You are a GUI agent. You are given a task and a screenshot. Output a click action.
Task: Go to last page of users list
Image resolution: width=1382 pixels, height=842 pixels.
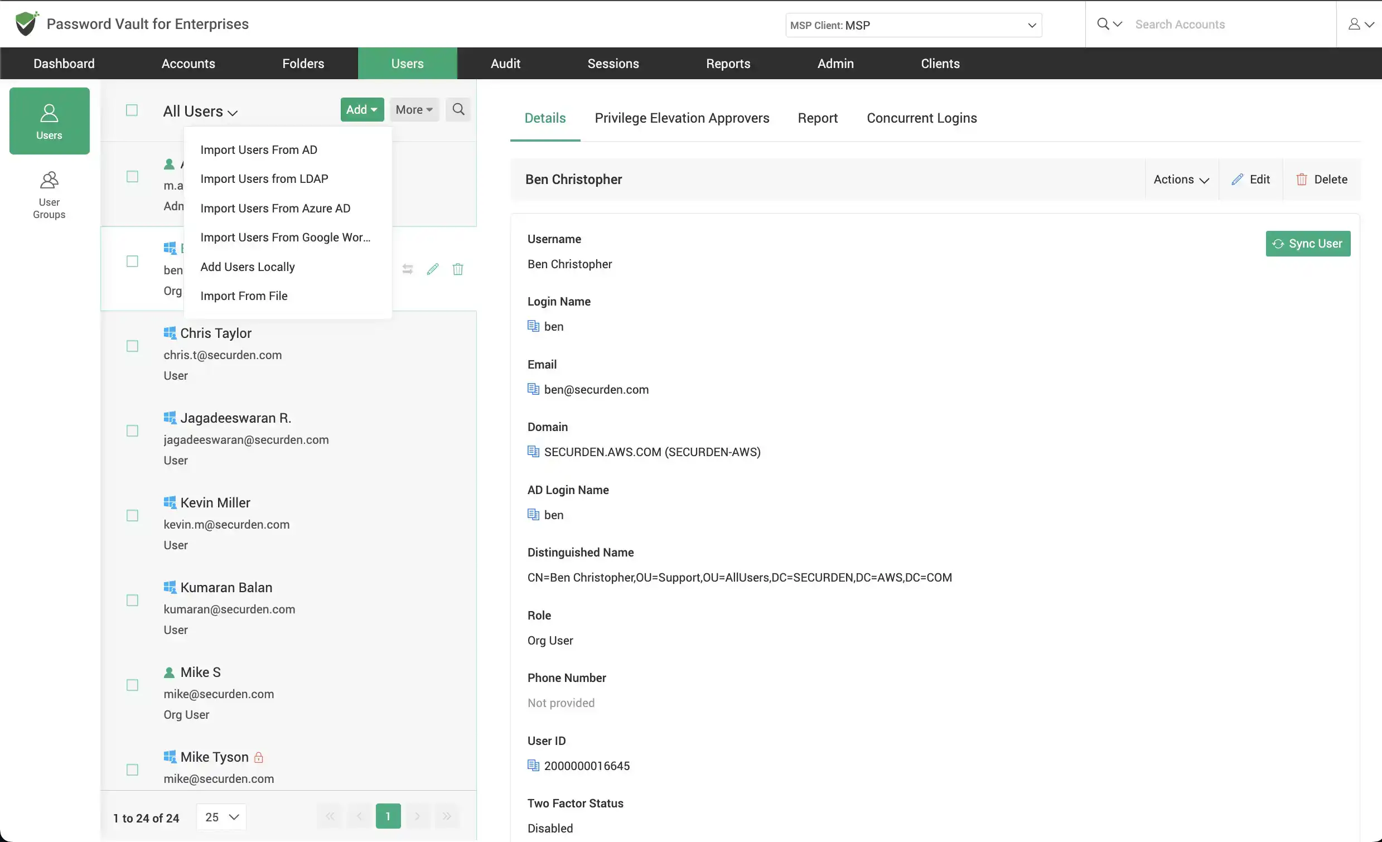pyautogui.click(x=447, y=816)
